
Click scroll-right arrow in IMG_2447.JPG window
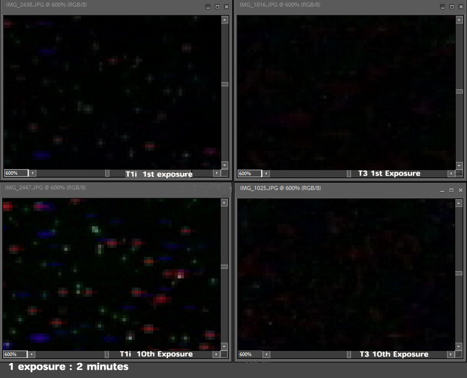(217, 354)
